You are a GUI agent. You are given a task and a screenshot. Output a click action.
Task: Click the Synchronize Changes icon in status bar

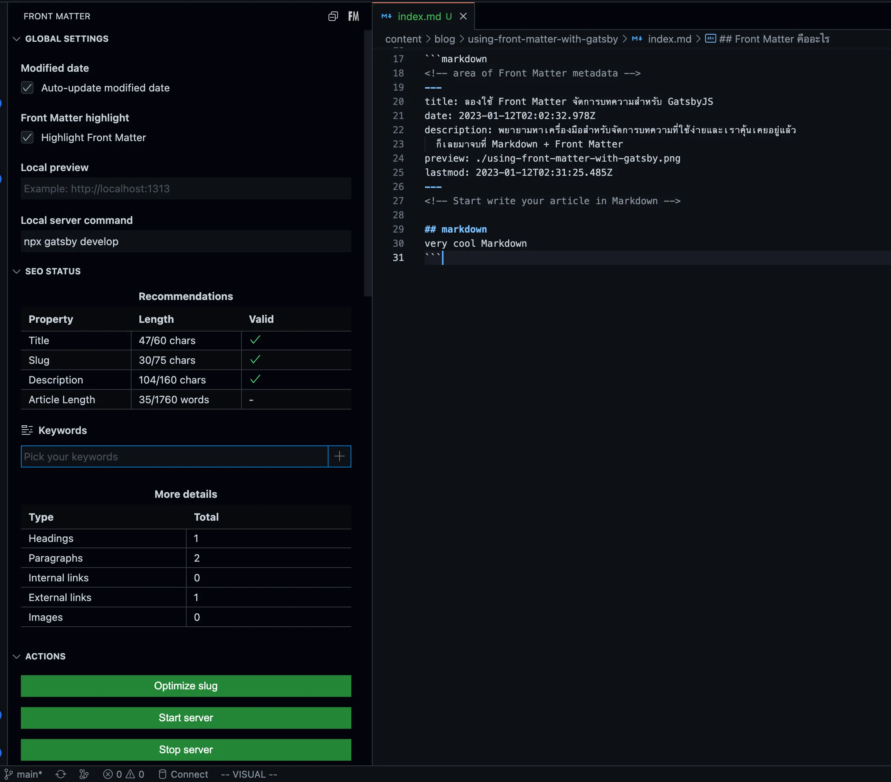click(61, 774)
